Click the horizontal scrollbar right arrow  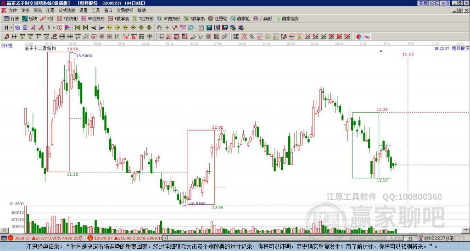click(x=410, y=238)
